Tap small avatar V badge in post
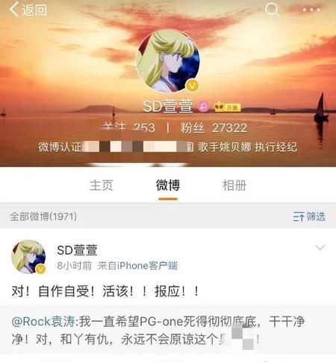Viewport: 336px width, 362px height. pyautogui.click(x=40, y=269)
